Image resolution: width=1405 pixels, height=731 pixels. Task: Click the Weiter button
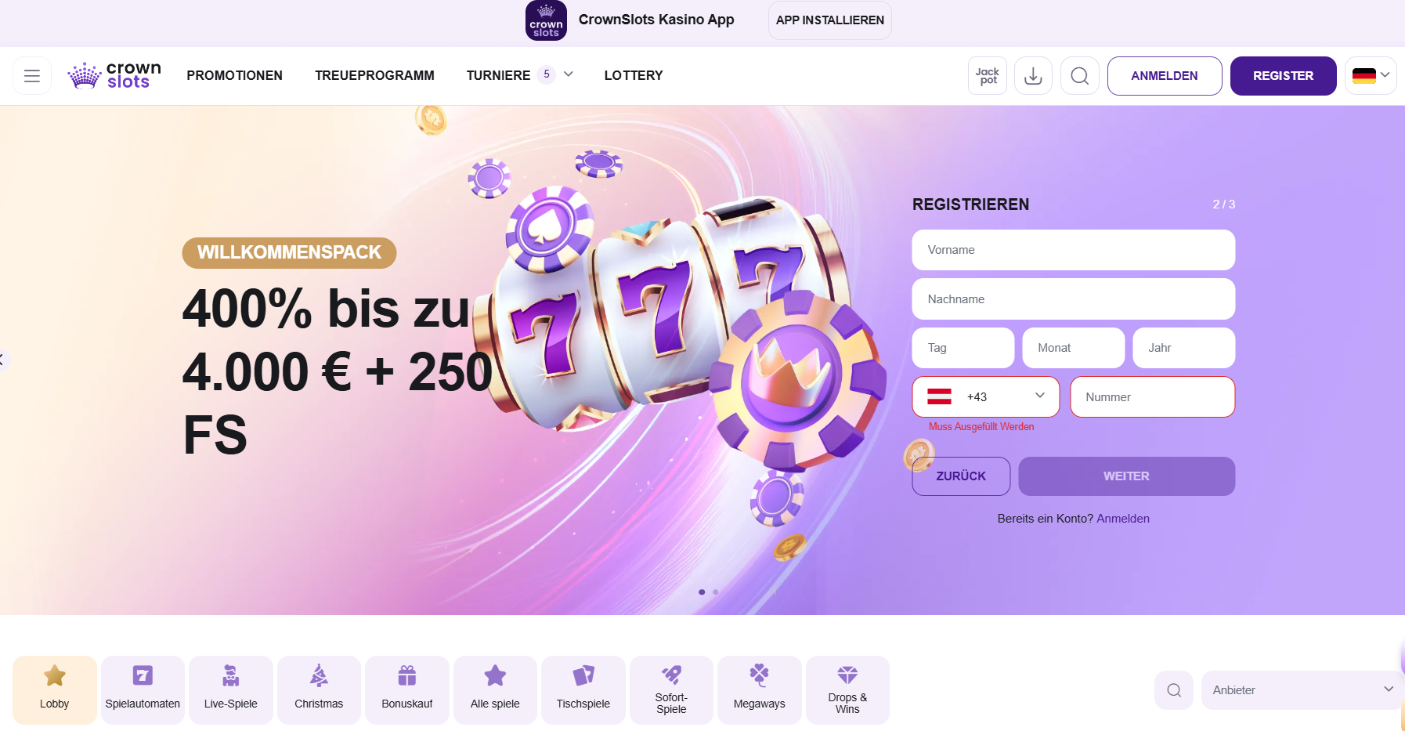click(x=1126, y=476)
